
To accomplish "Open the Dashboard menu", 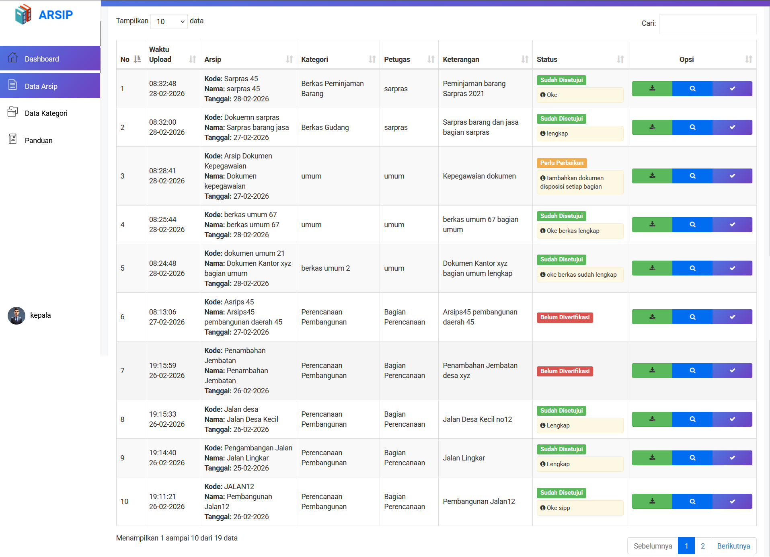I will click(x=50, y=59).
